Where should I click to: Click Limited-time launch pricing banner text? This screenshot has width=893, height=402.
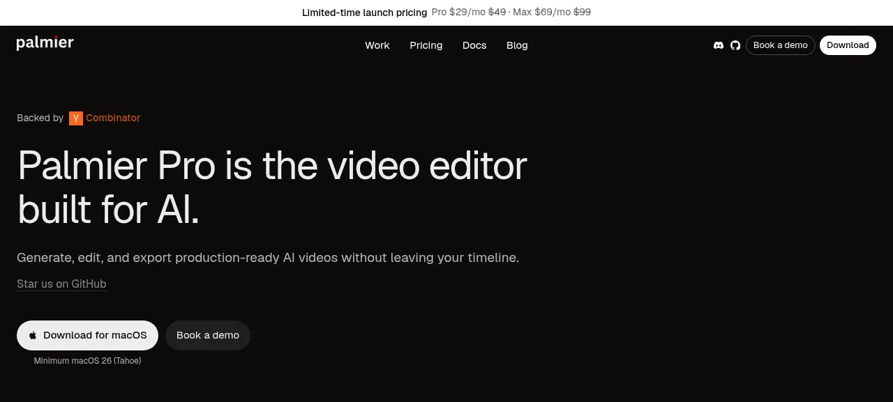(x=364, y=13)
